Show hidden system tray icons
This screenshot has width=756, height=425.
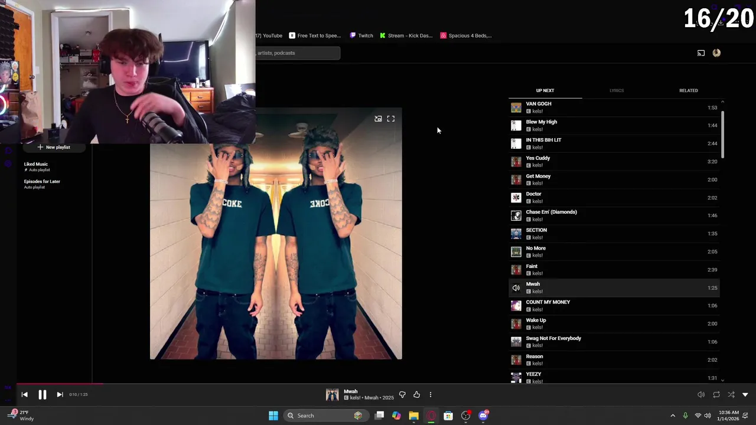pos(673,416)
